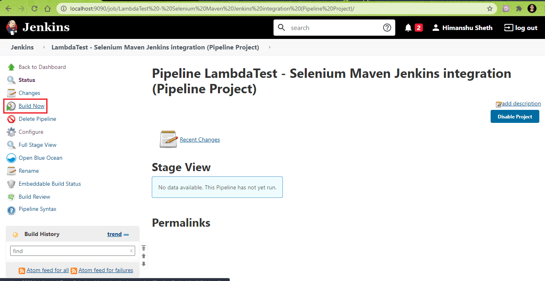Click the Build Review icon
Image resolution: width=545 pixels, height=281 pixels.
click(11, 197)
